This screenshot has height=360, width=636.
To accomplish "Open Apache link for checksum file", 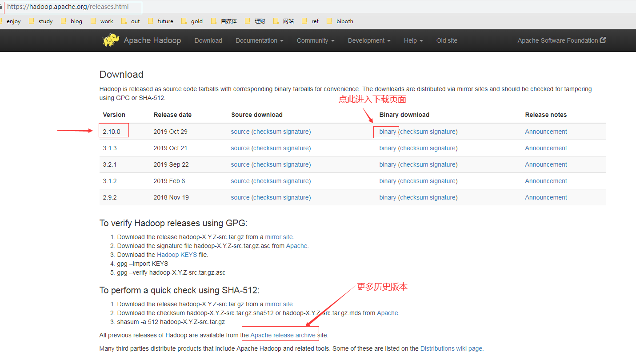I will [x=388, y=313].
